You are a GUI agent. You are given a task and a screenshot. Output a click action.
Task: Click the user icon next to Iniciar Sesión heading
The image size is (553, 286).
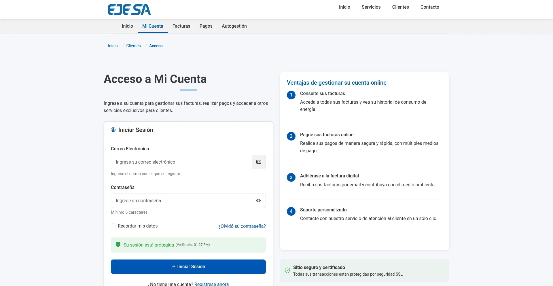[113, 130]
